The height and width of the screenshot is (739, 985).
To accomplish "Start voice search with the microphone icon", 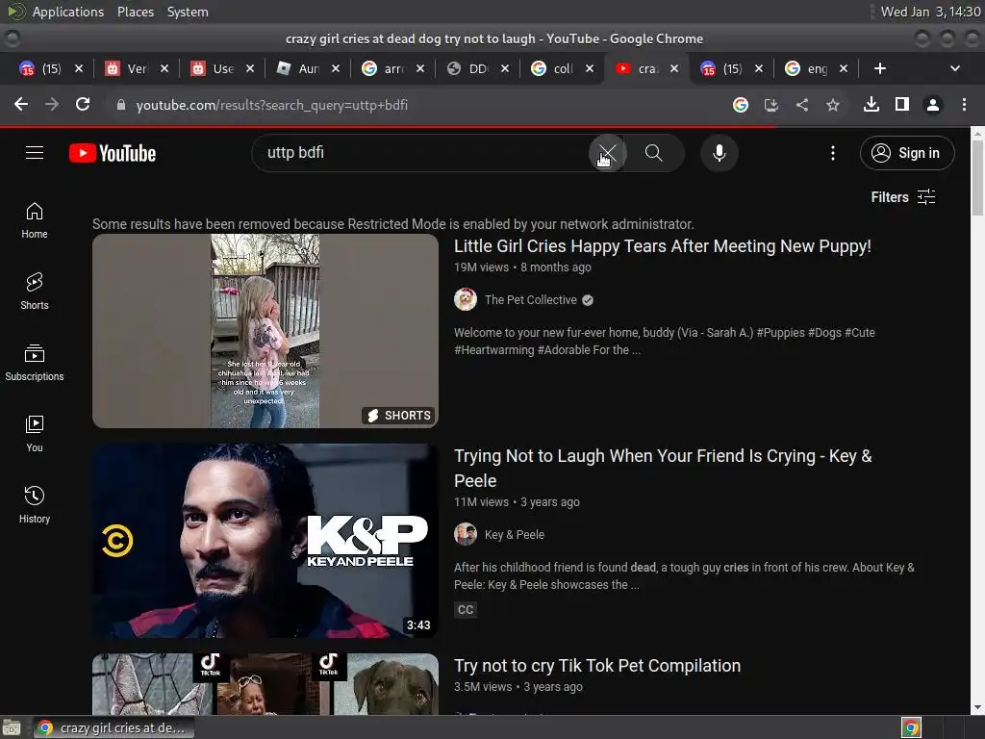I will (x=720, y=153).
